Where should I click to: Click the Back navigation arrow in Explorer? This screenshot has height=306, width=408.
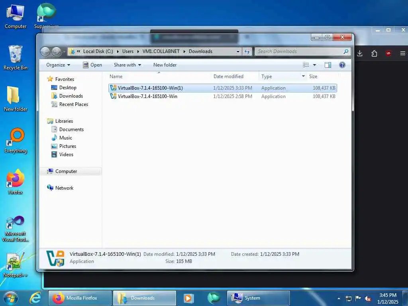[x=45, y=51]
